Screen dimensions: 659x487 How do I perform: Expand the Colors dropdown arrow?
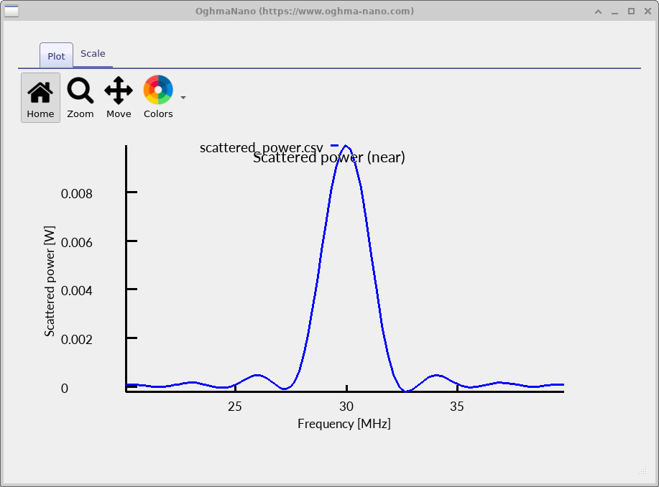point(183,98)
